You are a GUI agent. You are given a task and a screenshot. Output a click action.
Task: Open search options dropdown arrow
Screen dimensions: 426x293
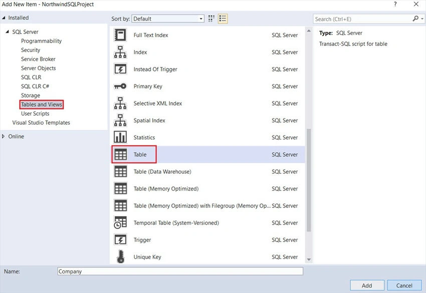tap(422, 19)
